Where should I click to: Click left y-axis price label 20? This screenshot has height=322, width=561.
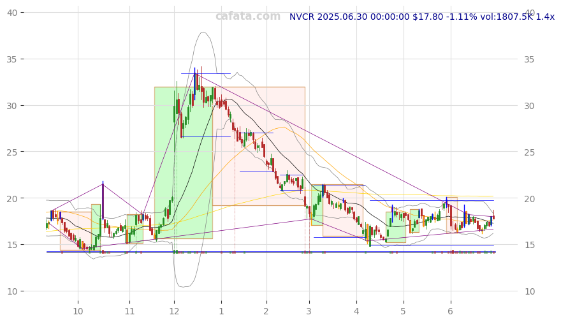click(x=12, y=198)
